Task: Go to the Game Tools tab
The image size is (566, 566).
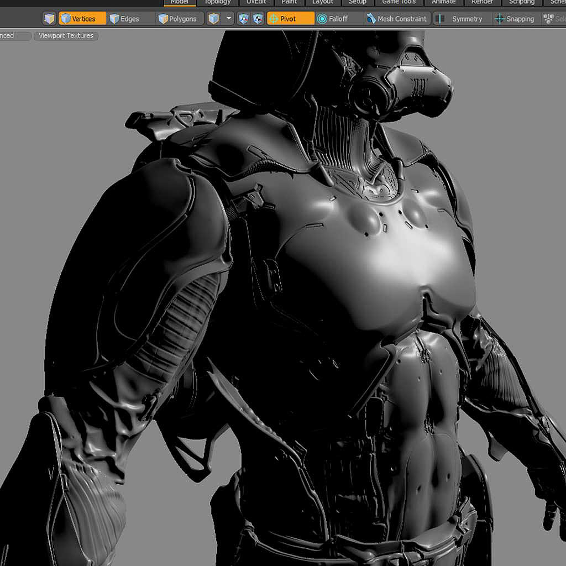Action: (x=399, y=2)
